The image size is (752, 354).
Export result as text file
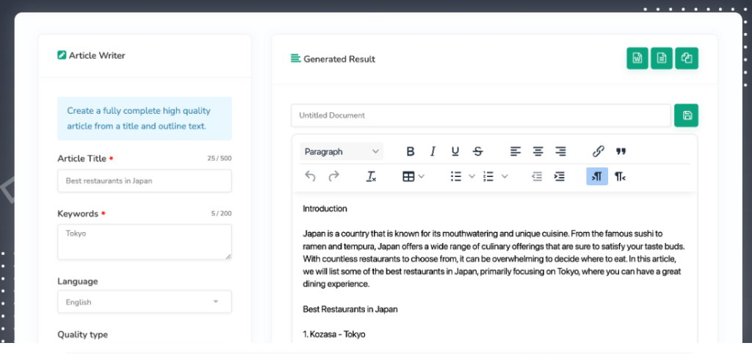coord(662,59)
